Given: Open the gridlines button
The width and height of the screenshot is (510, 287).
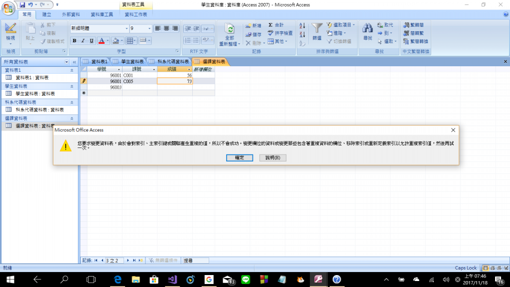Looking at the screenshot, I should click(129, 41).
